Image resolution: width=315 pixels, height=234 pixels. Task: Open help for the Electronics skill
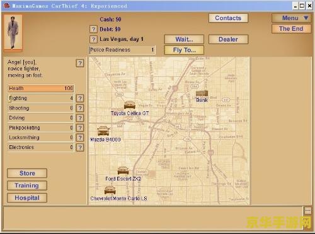[x=80, y=147]
